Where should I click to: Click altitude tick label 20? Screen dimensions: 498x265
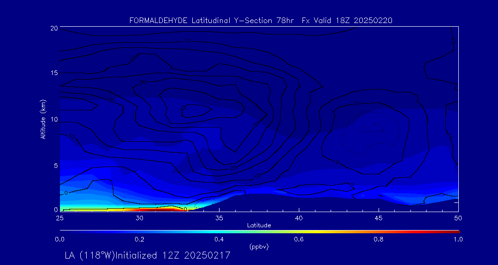click(x=54, y=28)
